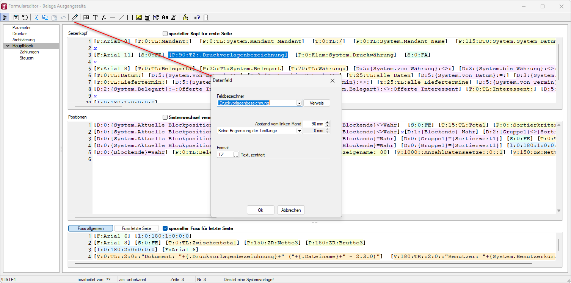Click the 90 mm distance input field
Image resolution: width=571 pixels, height=283 pixels.
click(x=314, y=124)
